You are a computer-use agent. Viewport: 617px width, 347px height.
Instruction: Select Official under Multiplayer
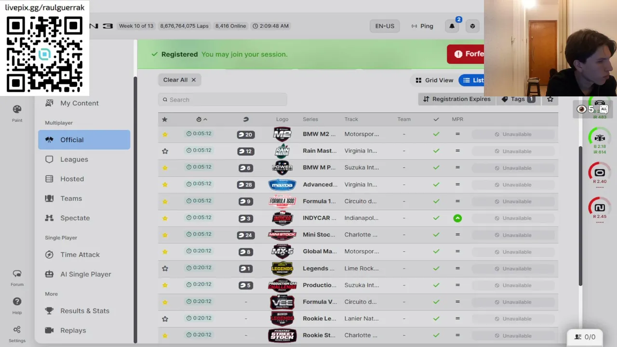pos(84,140)
